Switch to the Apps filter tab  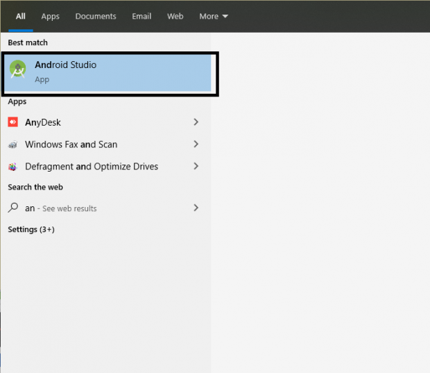click(x=51, y=16)
